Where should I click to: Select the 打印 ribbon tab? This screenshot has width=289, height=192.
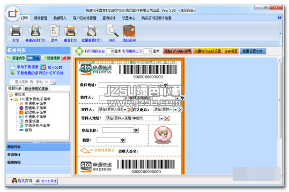point(24,18)
